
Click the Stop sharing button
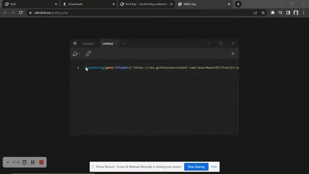point(196,167)
